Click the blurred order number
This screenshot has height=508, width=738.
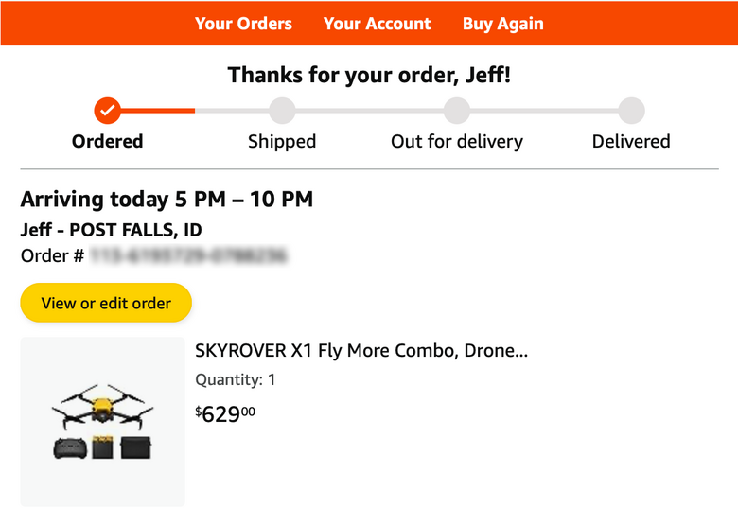[189, 255]
